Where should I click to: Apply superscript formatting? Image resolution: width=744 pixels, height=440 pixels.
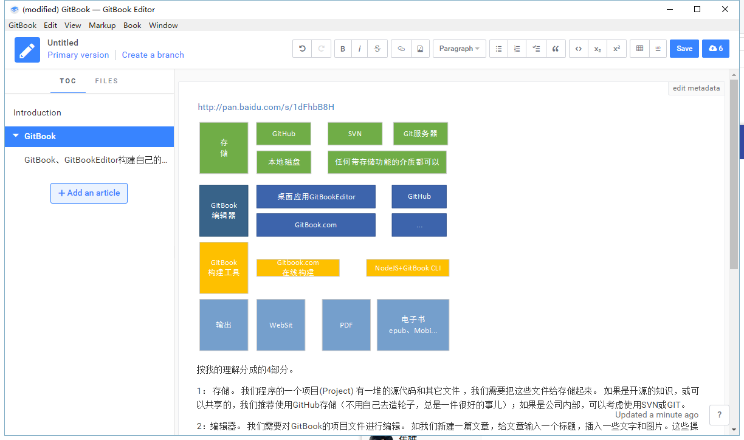616,49
